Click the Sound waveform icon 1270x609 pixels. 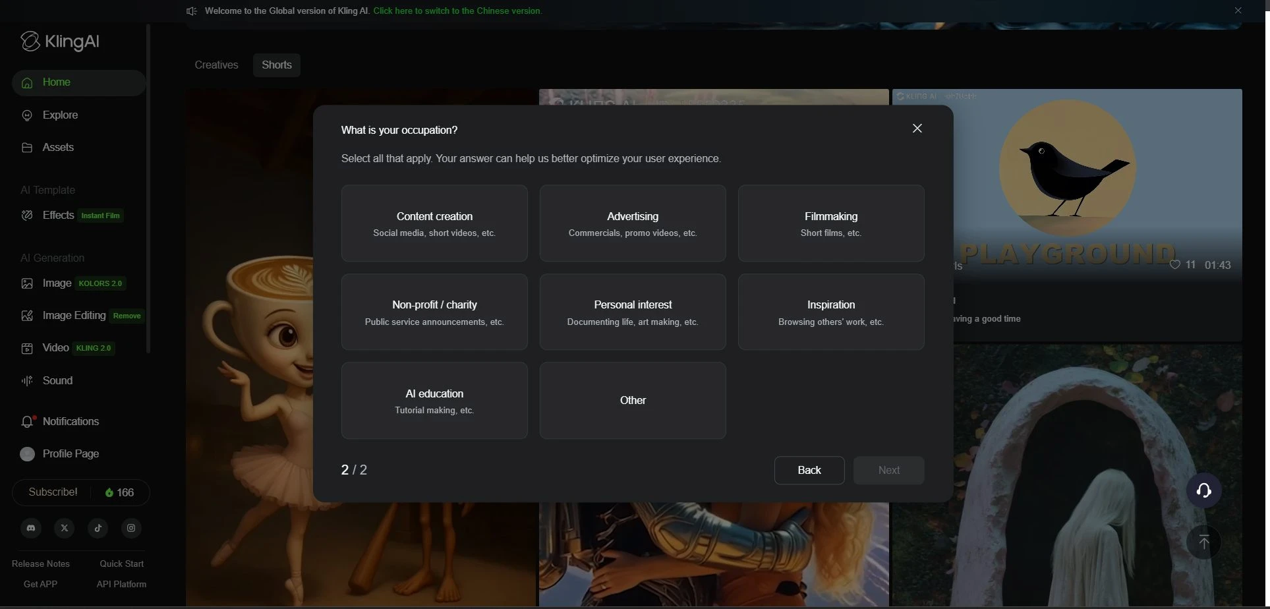point(27,381)
